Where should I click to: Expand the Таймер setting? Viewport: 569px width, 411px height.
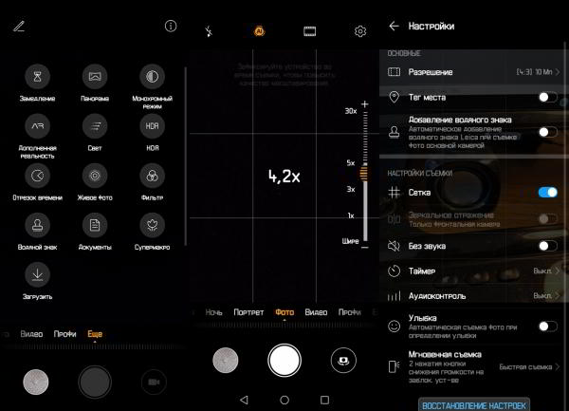[474, 271]
